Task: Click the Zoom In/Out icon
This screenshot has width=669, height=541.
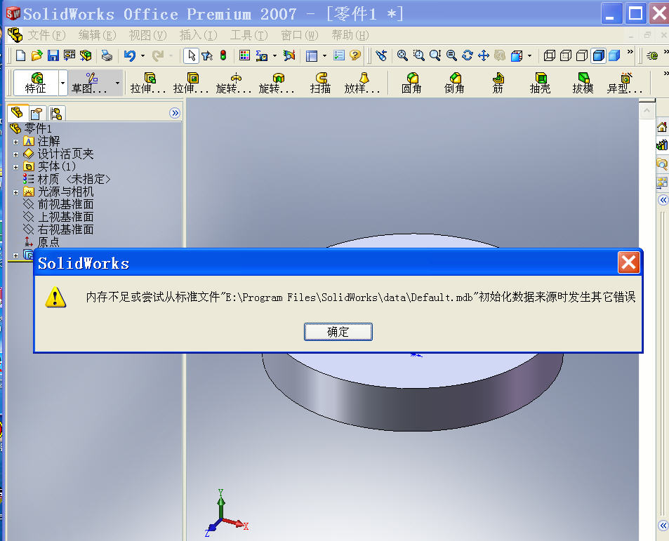Action: [435, 55]
